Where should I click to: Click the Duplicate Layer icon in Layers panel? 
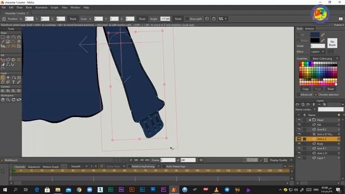[303, 105]
